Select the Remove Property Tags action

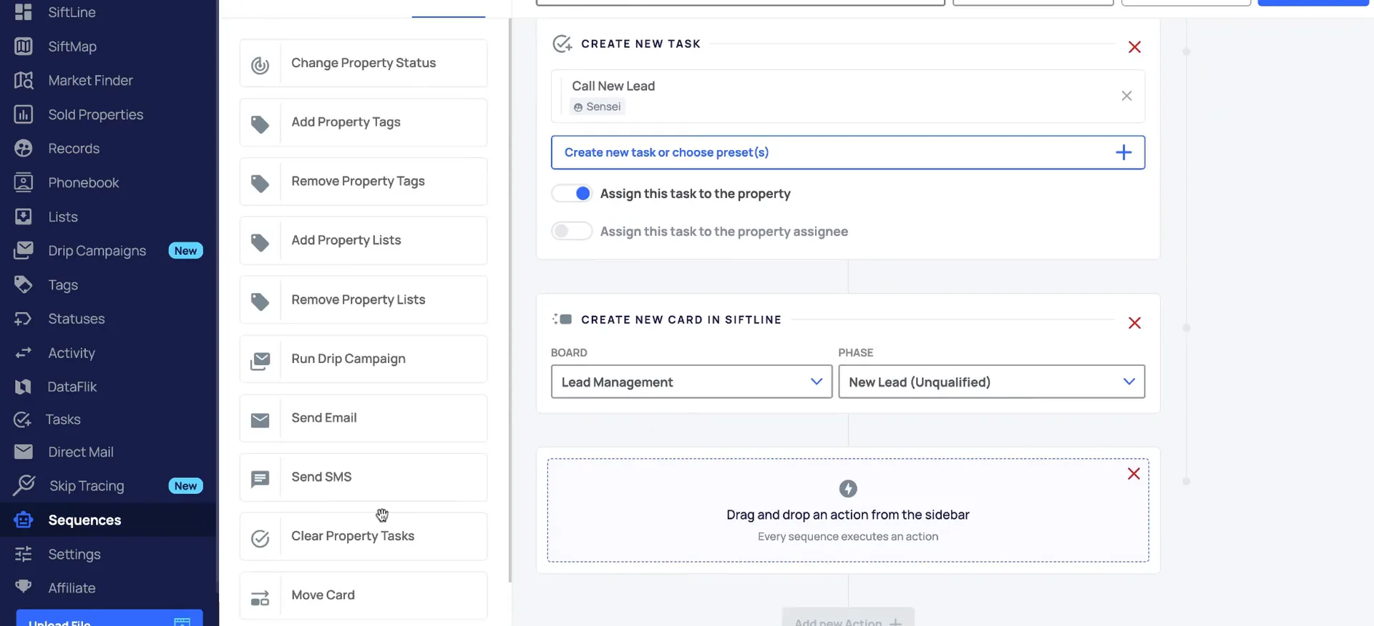pyautogui.click(x=364, y=182)
